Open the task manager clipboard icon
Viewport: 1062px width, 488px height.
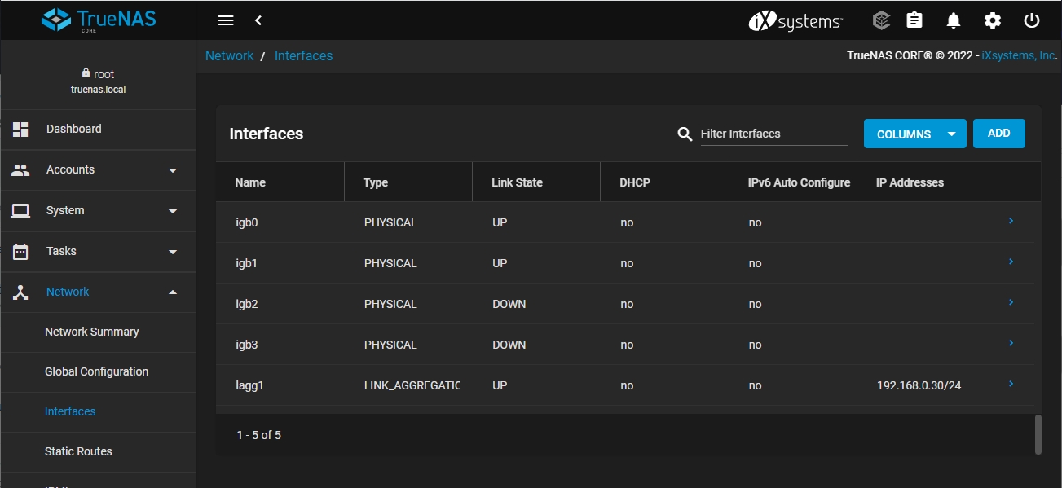click(914, 20)
